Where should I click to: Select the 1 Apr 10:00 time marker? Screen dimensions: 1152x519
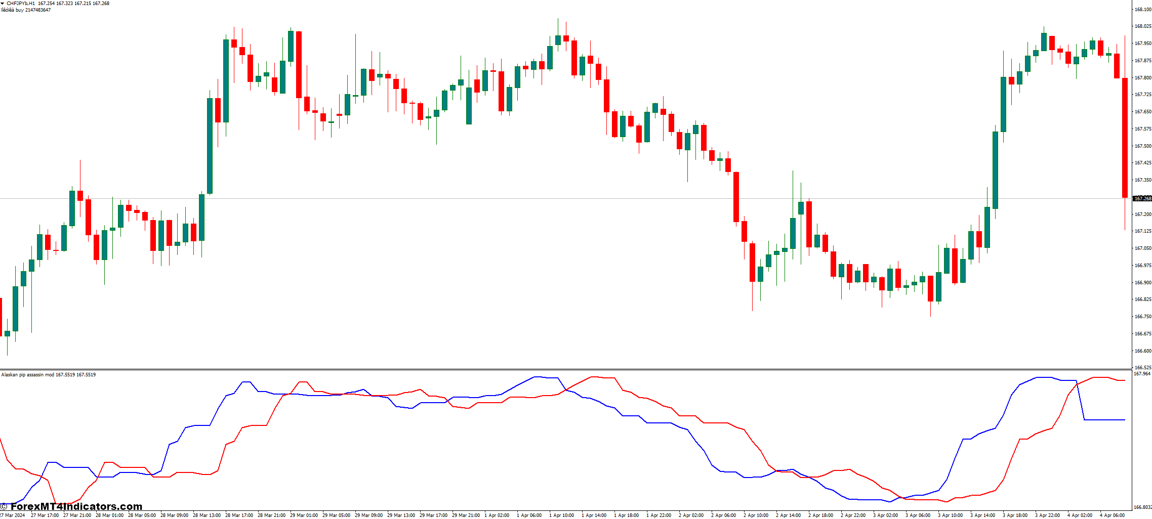pyautogui.click(x=562, y=515)
